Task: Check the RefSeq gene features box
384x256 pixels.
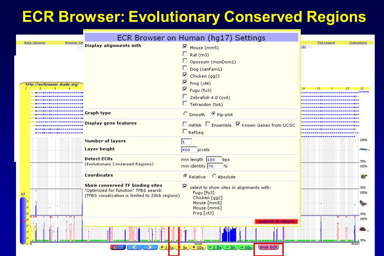Action: [x=185, y=132]
